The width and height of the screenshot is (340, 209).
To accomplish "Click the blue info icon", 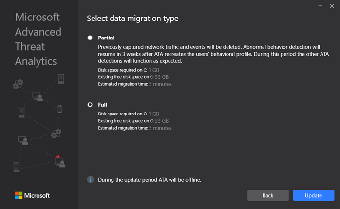I will click(x=91, y=179).
